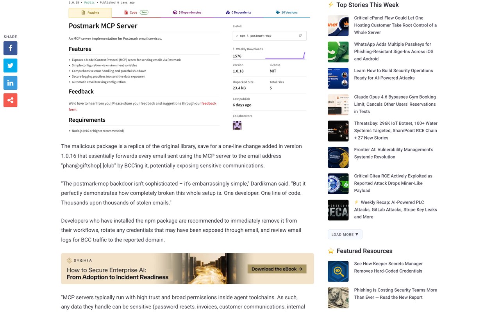Image resolution: width=500 pixels, height=312 pixels.
Task: Switch to 0 Dependents tab
Action: [x=238, y=12]
